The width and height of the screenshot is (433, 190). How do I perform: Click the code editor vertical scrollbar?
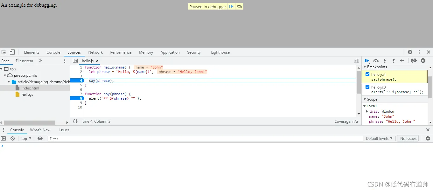coord(359,82)
